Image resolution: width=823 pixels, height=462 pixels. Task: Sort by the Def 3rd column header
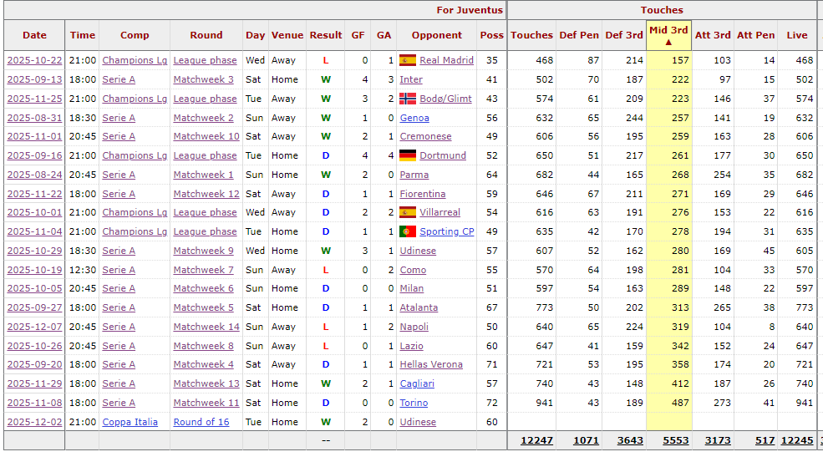click(x=624, y=35)
